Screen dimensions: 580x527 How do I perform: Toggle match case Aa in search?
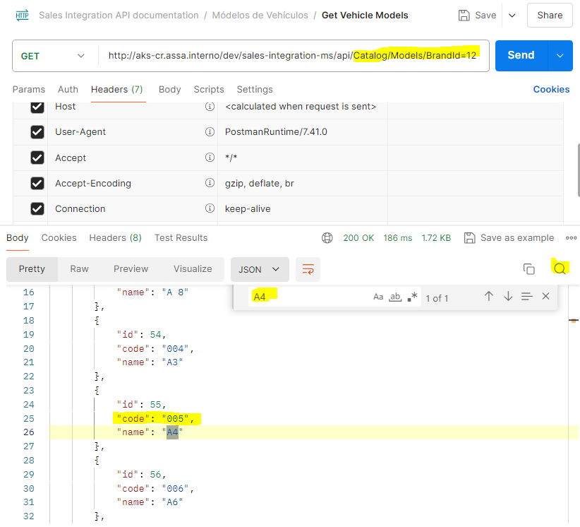point(378,297)
